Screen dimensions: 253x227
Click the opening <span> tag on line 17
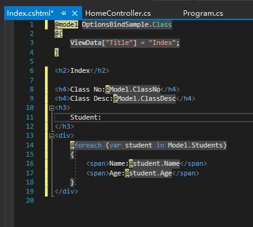click(x=97, y=173)
